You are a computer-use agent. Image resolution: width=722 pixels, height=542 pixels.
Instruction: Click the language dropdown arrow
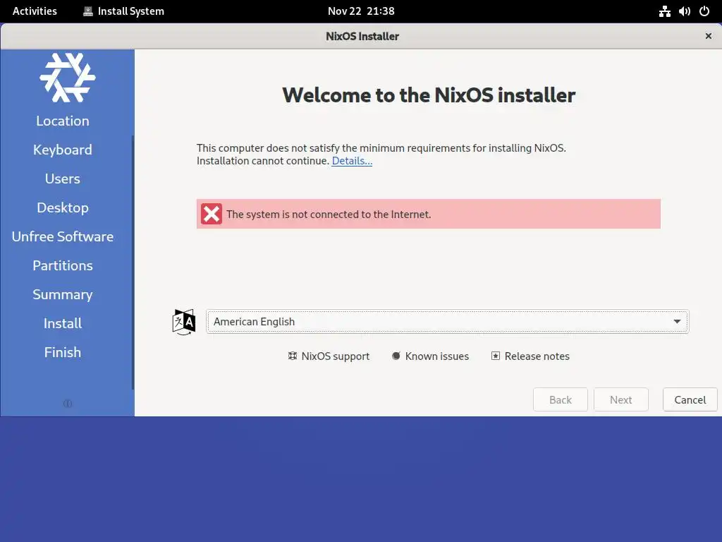[677, 322]
